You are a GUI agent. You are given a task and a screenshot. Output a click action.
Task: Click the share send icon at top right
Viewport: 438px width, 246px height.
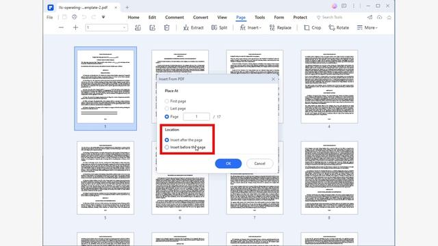[370, 17]
